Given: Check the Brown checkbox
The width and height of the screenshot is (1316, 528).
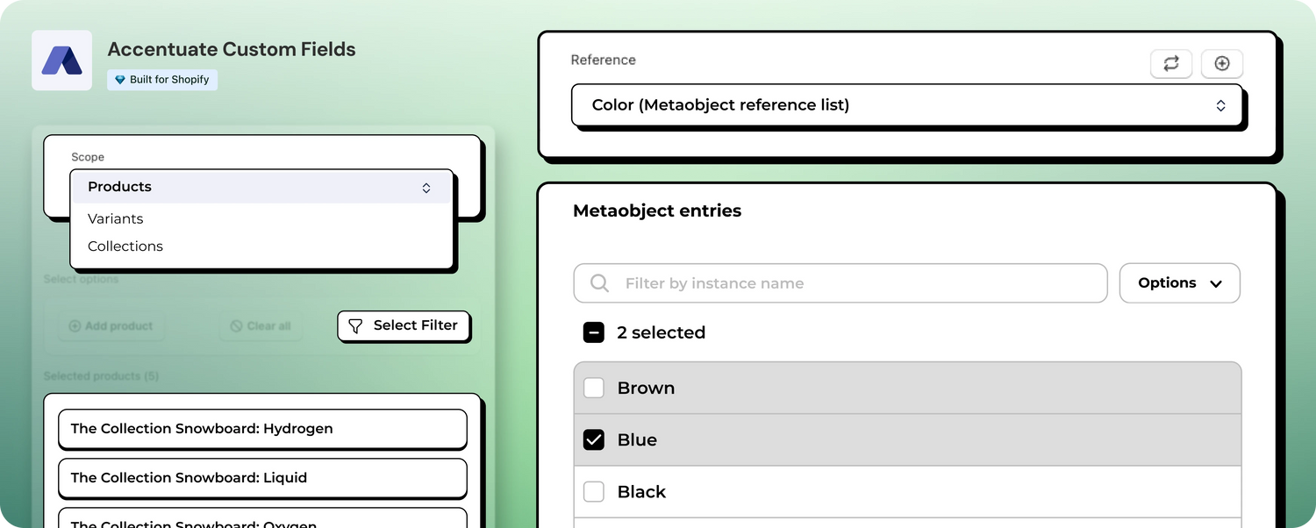Looking at the screenshot, I should [x=594, y=388].
